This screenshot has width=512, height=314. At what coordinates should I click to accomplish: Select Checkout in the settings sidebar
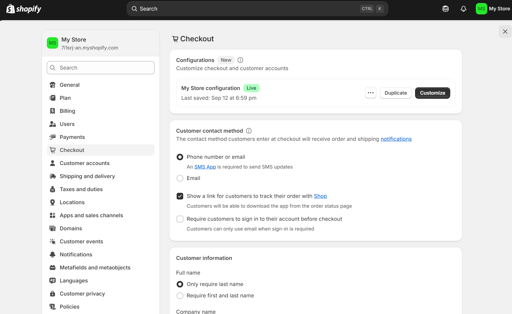tap(101, 150)
